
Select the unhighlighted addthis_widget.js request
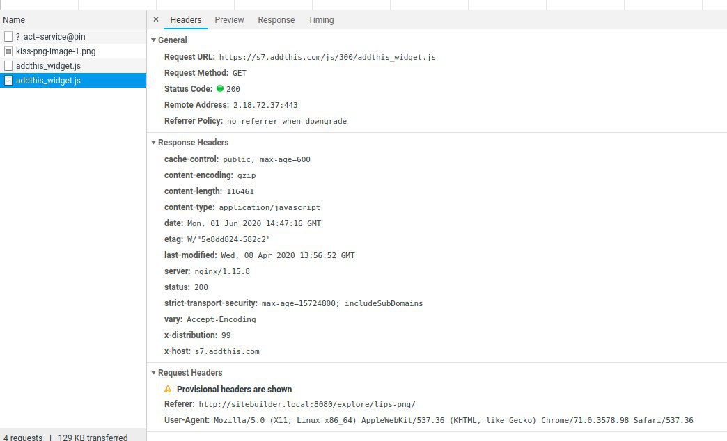tap(73, 66)
